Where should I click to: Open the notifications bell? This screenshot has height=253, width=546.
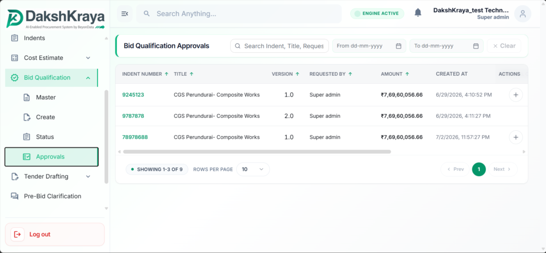coord(418,13)
